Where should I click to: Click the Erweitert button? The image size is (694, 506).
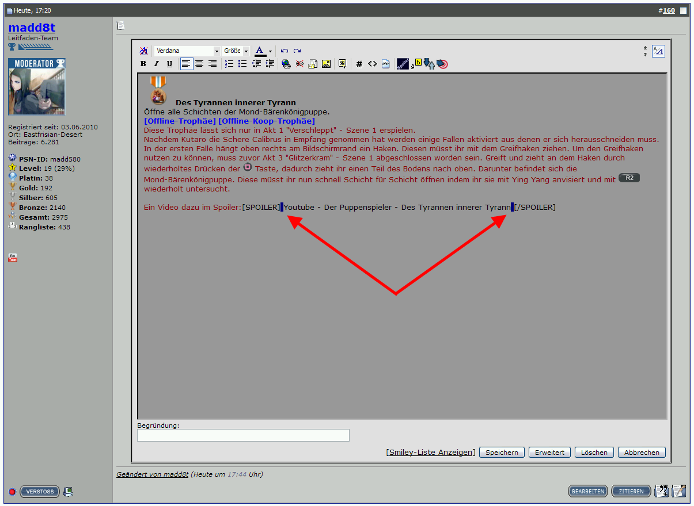[x=549, y=453]
